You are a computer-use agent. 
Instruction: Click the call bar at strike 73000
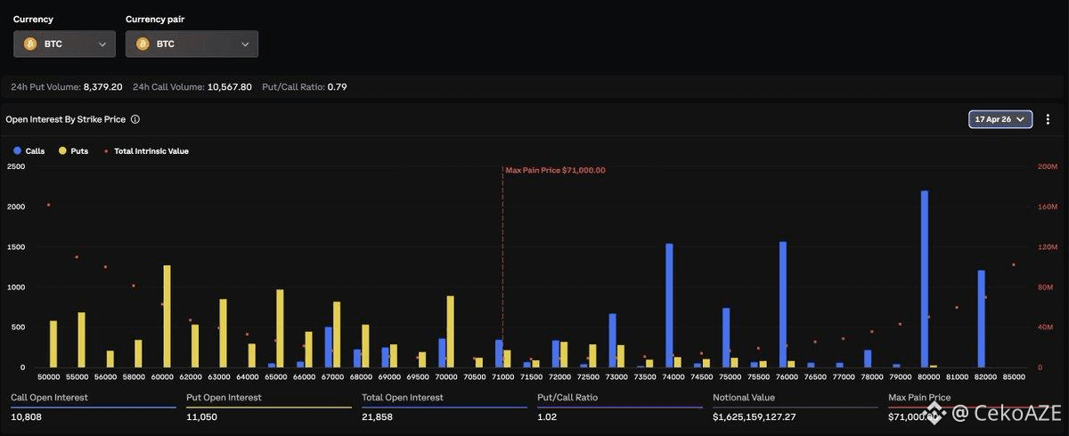(613, 341)
